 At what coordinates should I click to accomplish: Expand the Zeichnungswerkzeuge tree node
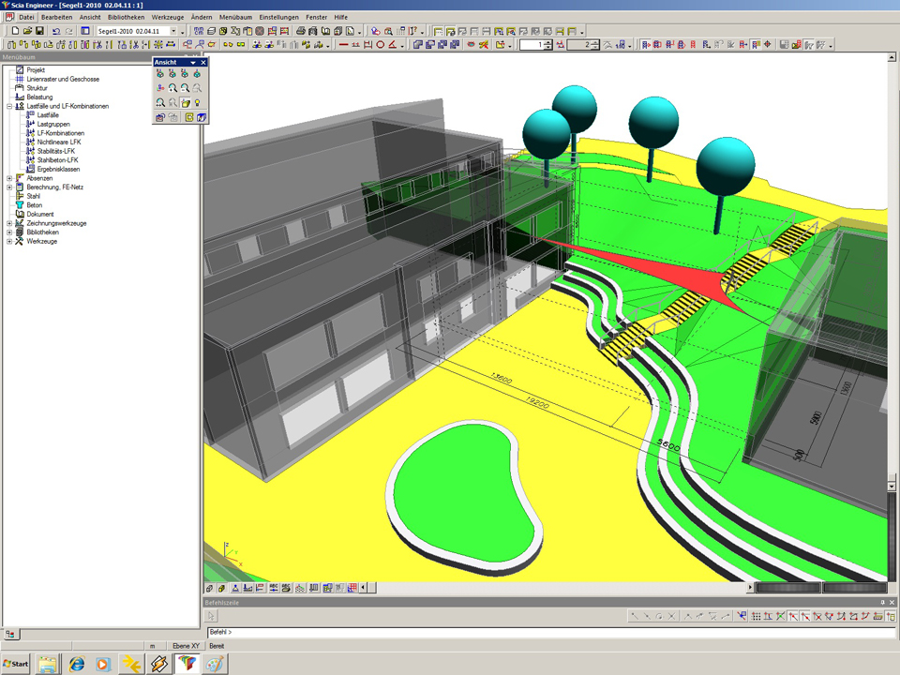9,223
